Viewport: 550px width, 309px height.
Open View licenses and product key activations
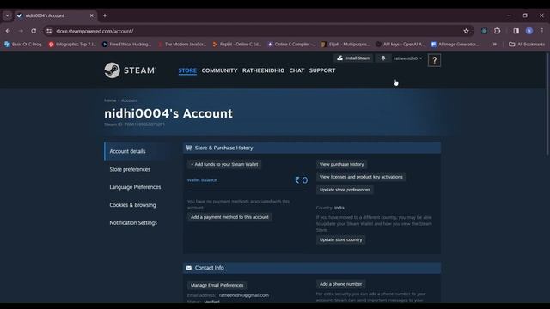(361, 177)
